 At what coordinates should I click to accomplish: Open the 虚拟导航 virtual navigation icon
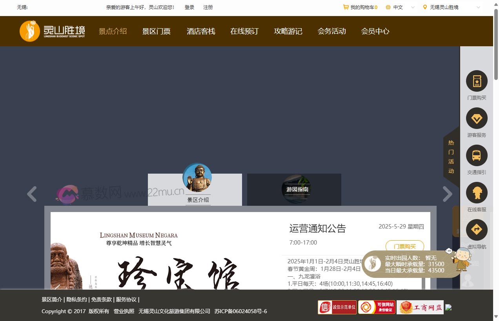pyautogui.click(x=476, y=230)
